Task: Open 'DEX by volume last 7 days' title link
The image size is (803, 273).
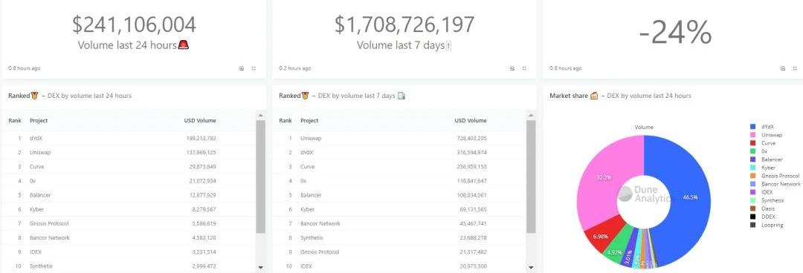Action: [x=356, y=96]
